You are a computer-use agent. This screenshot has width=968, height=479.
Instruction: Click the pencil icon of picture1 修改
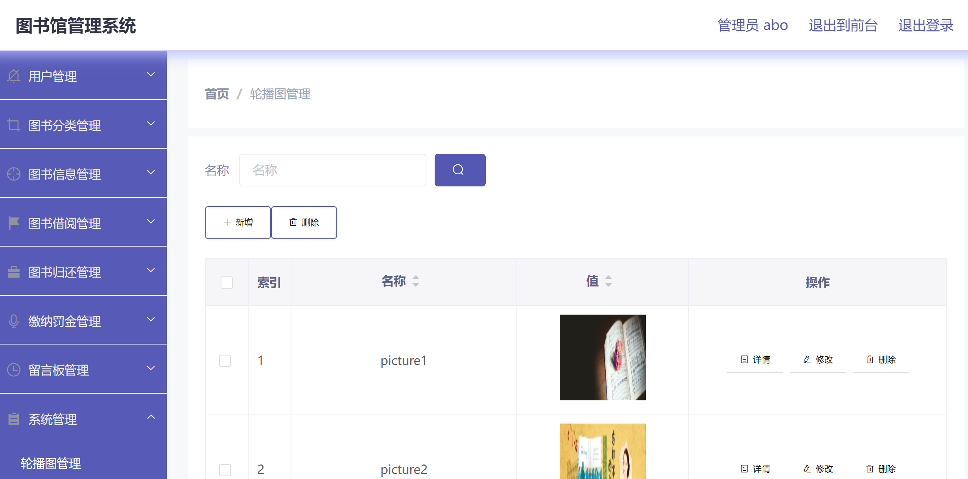point(807,359)
